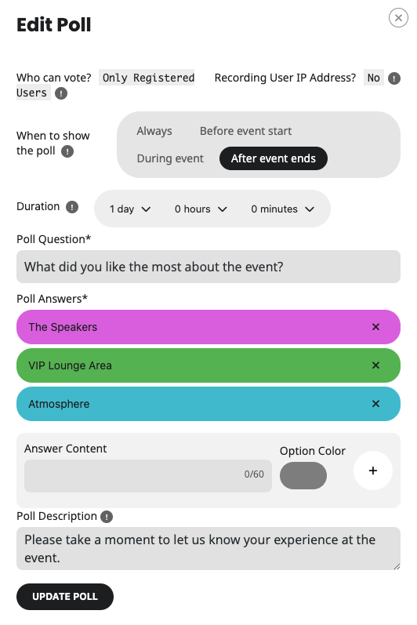Close the Edit Poll dialog
Screen dimensions: 417x625
point(398,18)
